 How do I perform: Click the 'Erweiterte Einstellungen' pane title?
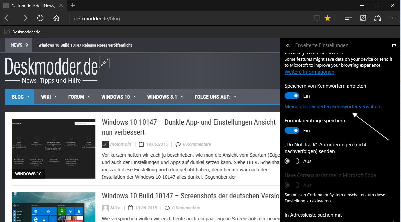pos(322,45)
